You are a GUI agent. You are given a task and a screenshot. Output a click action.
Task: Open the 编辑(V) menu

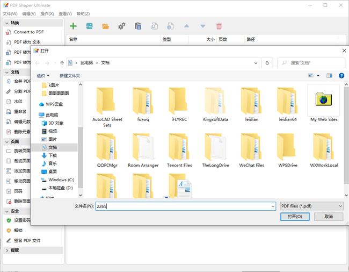tap(29, 14)
